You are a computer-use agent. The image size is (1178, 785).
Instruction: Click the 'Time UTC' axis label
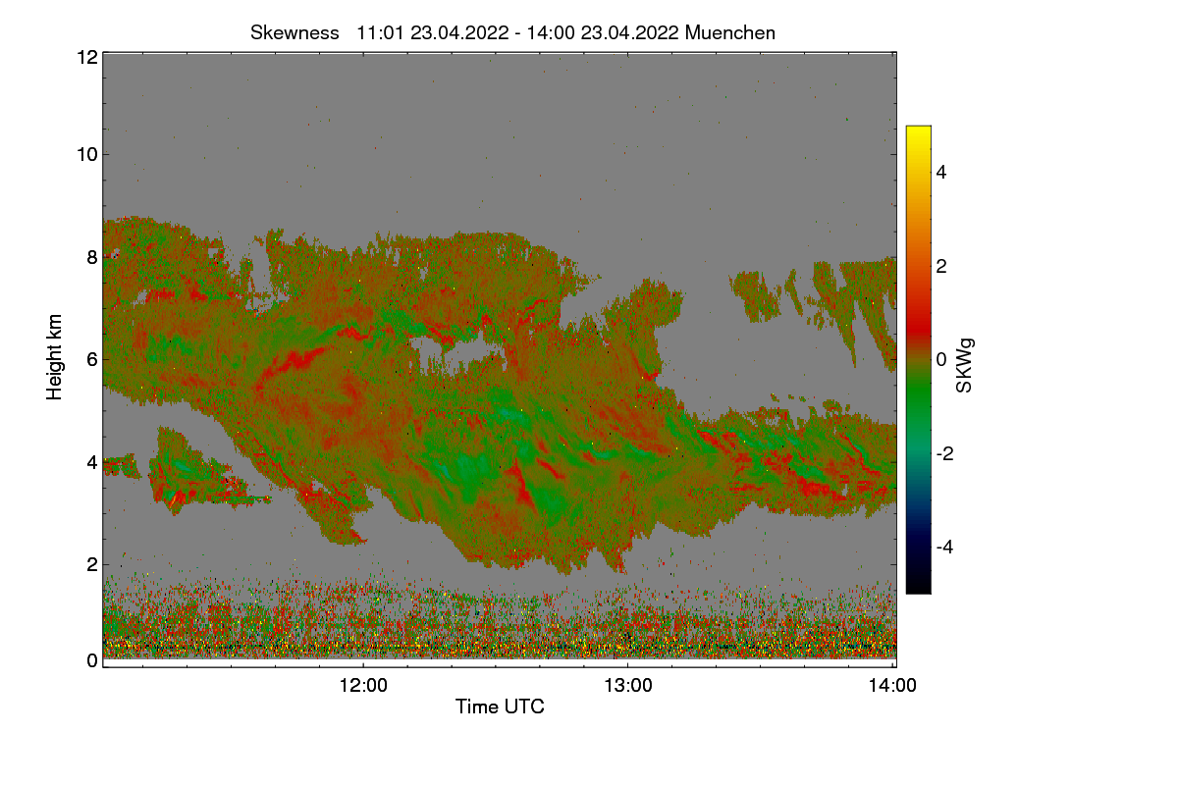[x=500, y=706]
